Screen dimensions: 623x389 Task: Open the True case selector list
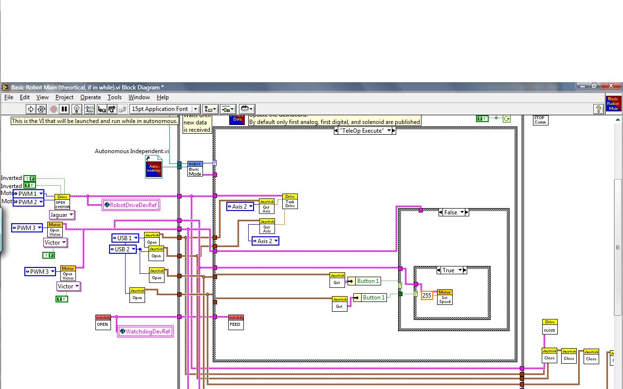[452, 270]
